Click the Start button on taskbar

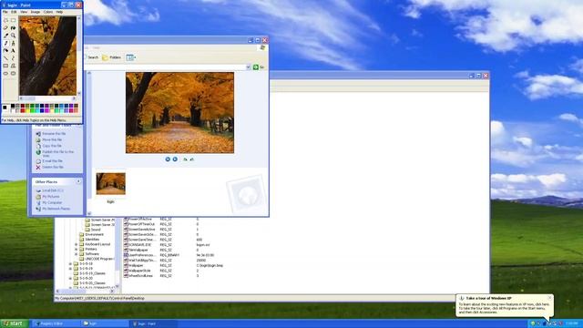tap(14, 323)
